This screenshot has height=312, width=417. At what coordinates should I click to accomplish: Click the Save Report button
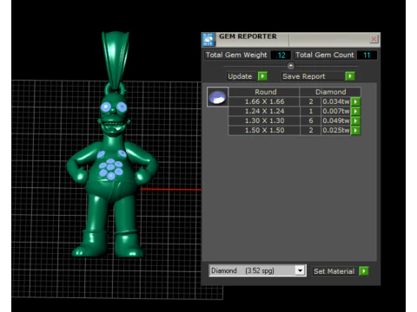[x=313, y=76]
